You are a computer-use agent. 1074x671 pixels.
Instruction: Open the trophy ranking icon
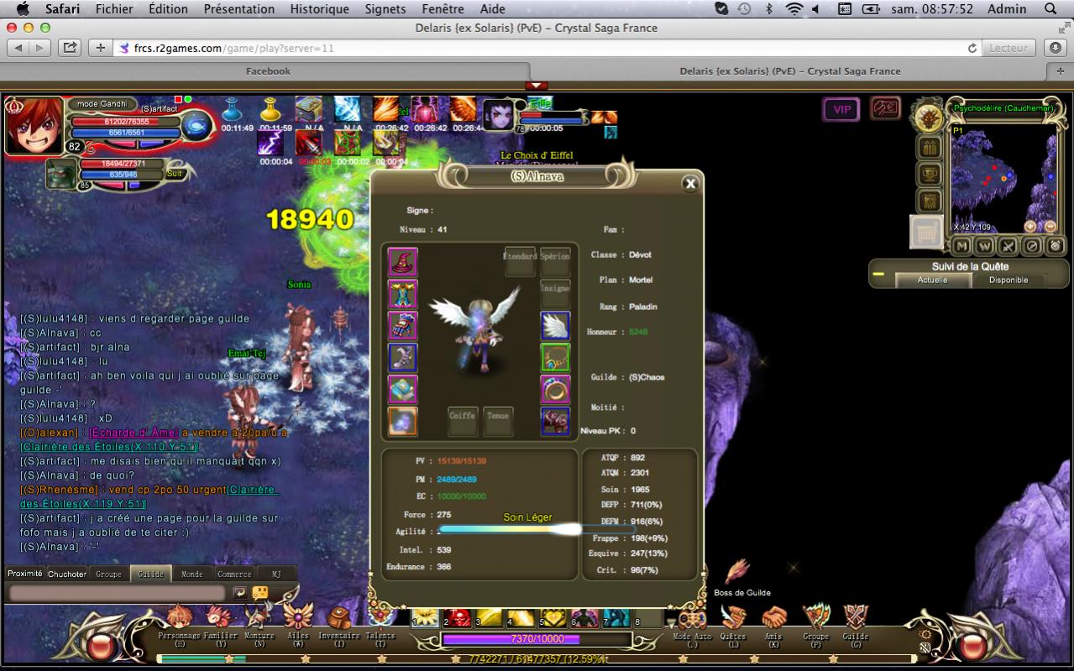(929, 175)
